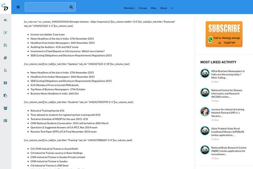This screenshot has height=169, width=253.
Task: Click the list table sidebar icon
Action: [5, 121]
